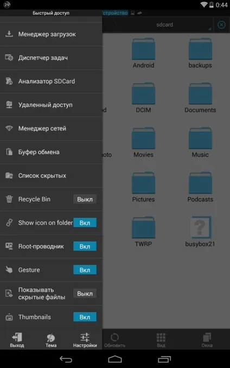Open the Pictures folder
The width and height of the screenshot is (230, 368).
[144, 187]
